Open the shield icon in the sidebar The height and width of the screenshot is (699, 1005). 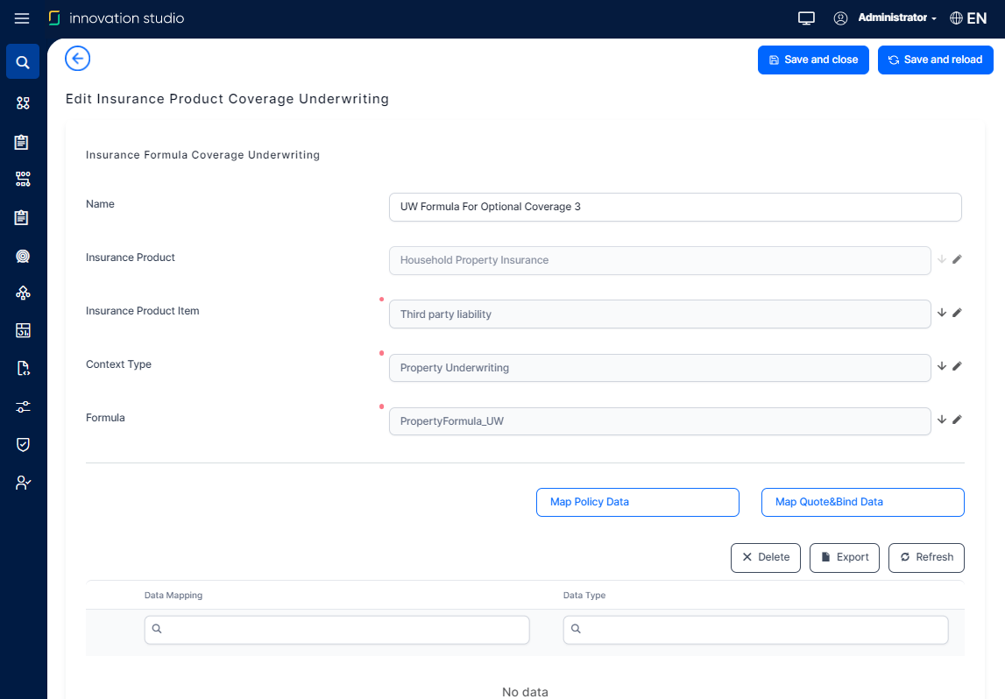(x=23, y=444)
